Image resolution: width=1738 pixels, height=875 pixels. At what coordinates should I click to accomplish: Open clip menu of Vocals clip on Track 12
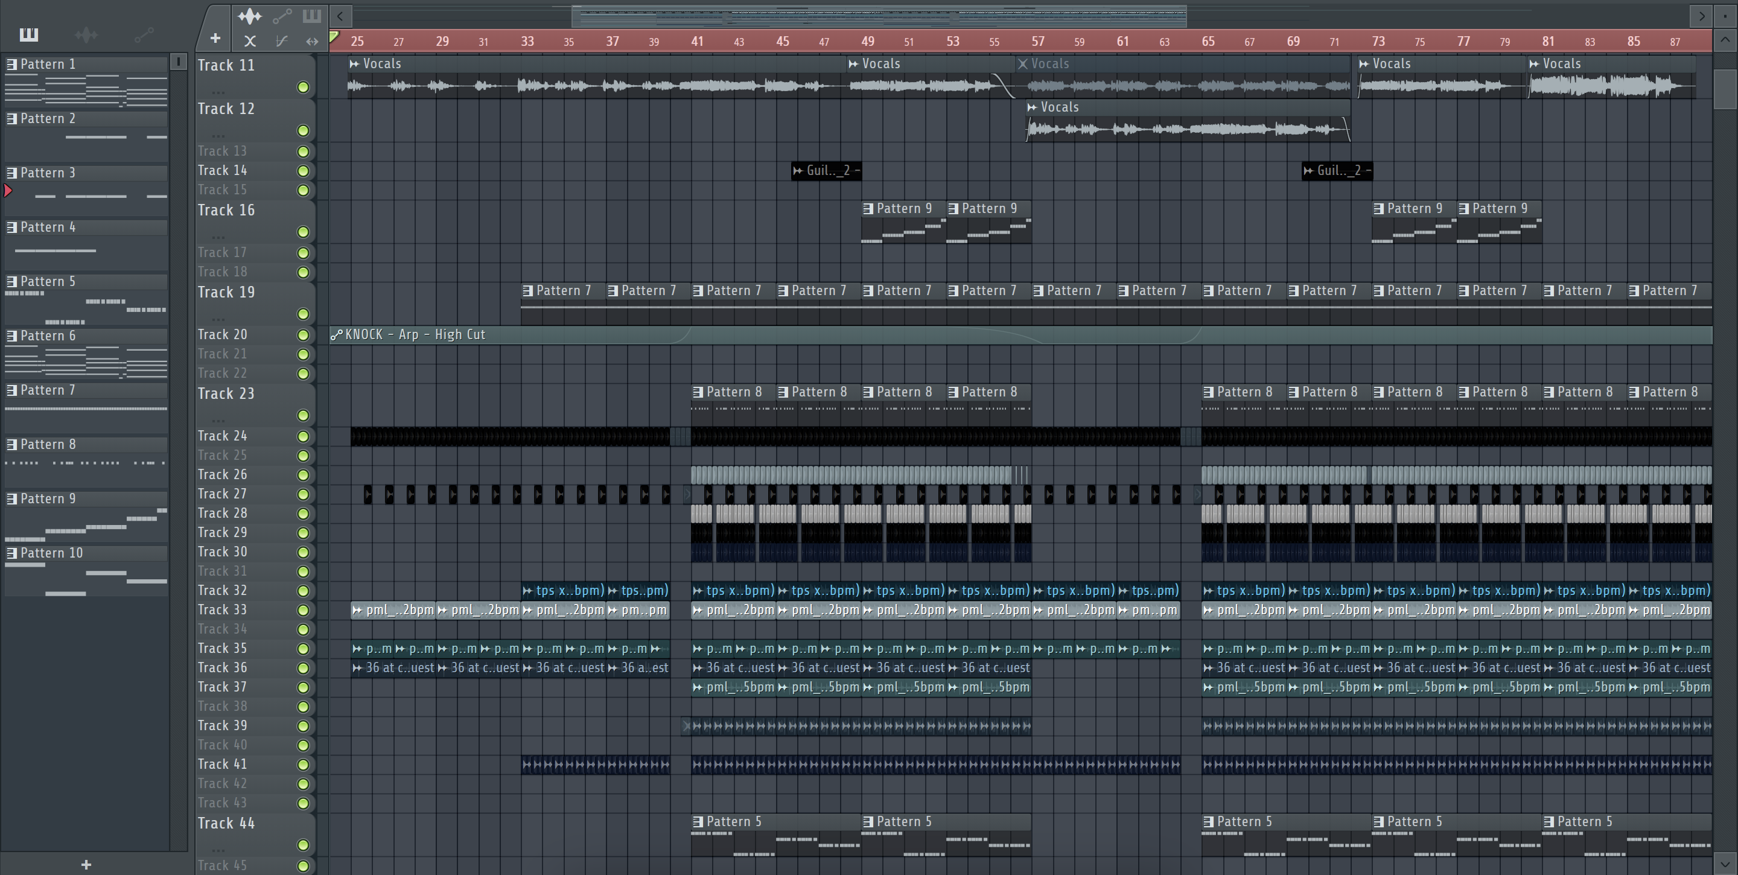coord(1031,107)
